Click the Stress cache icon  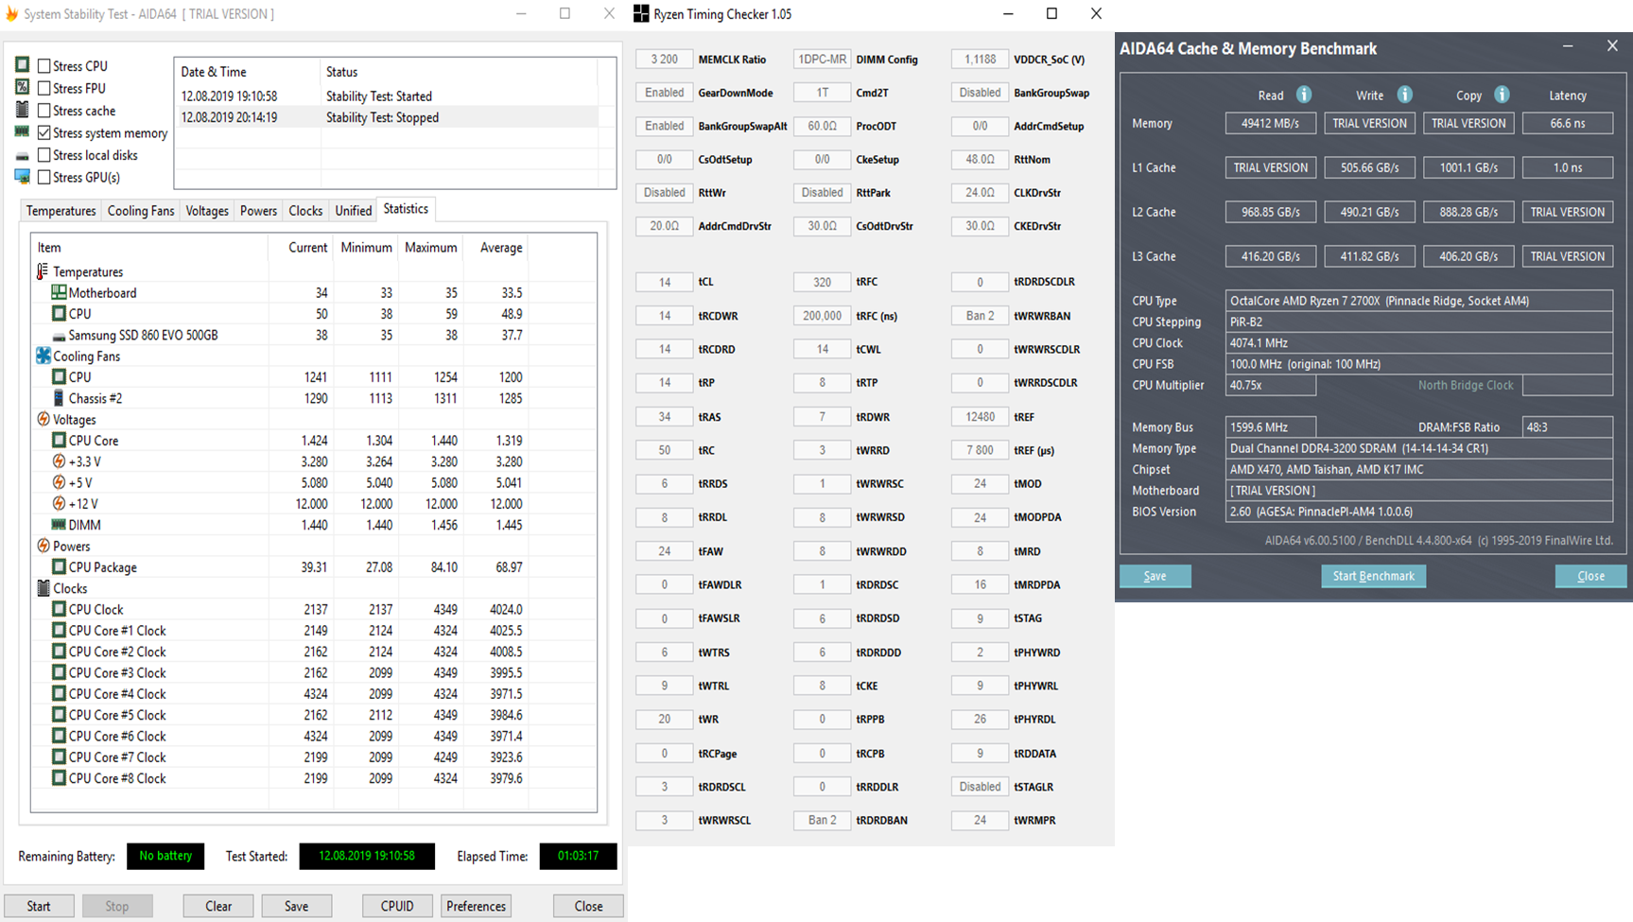click(x=23, y=110)
